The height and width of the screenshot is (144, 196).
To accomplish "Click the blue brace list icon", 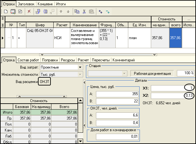I will click(45, 12).
